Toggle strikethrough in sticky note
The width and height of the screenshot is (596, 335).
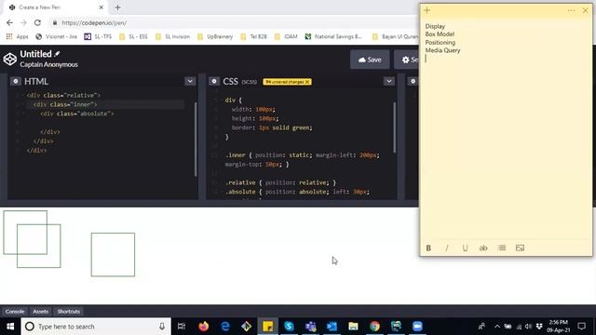tap(483, 248)
